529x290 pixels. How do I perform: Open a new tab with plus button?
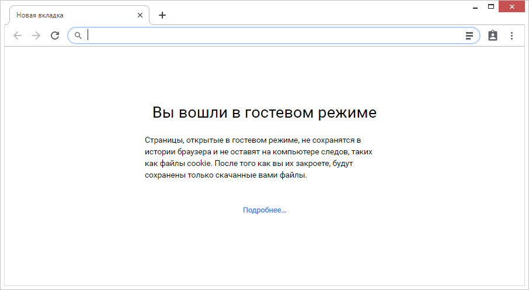[162, 15]
